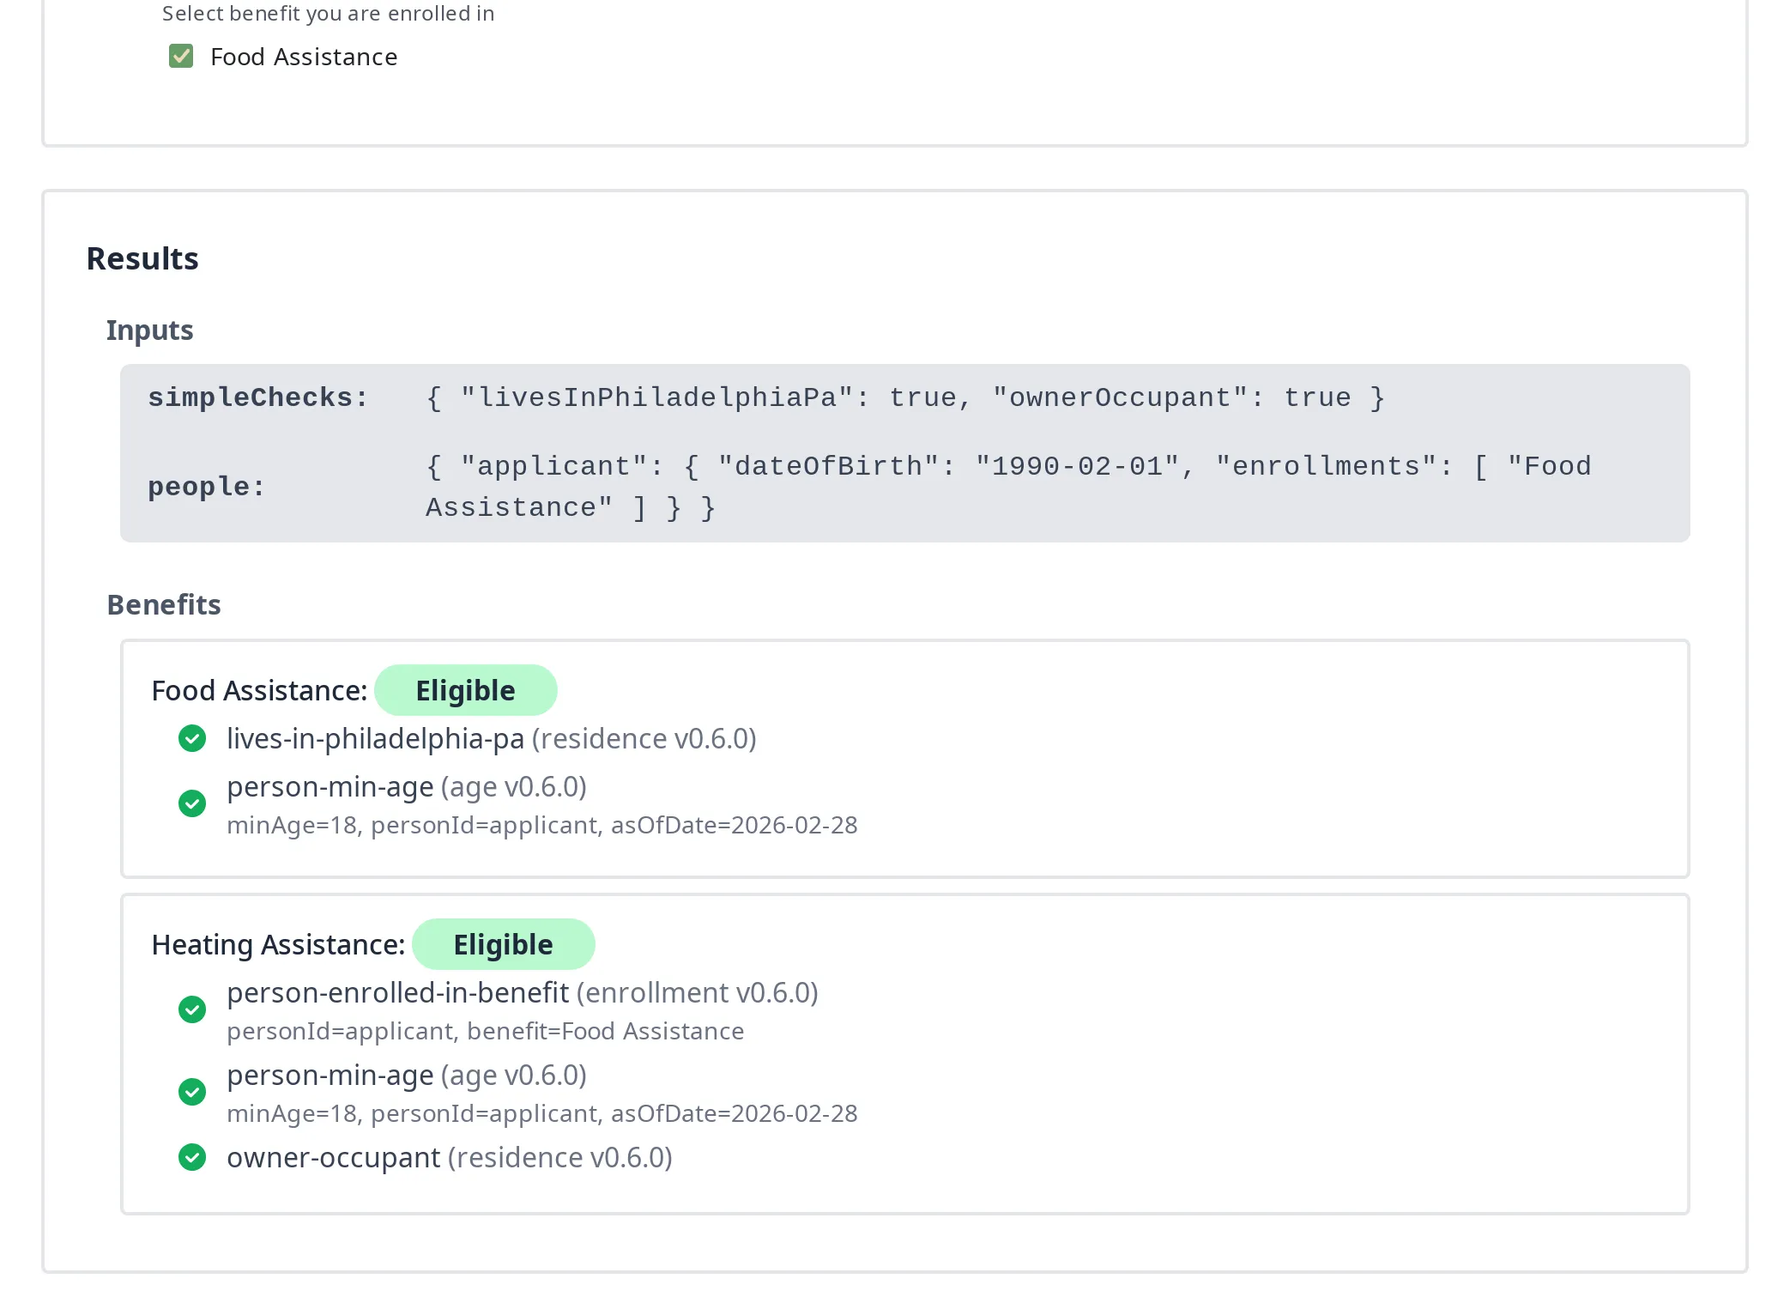Click the people JSON value text
This screenshot has height=1315, width=1790.
(1007, 487)
